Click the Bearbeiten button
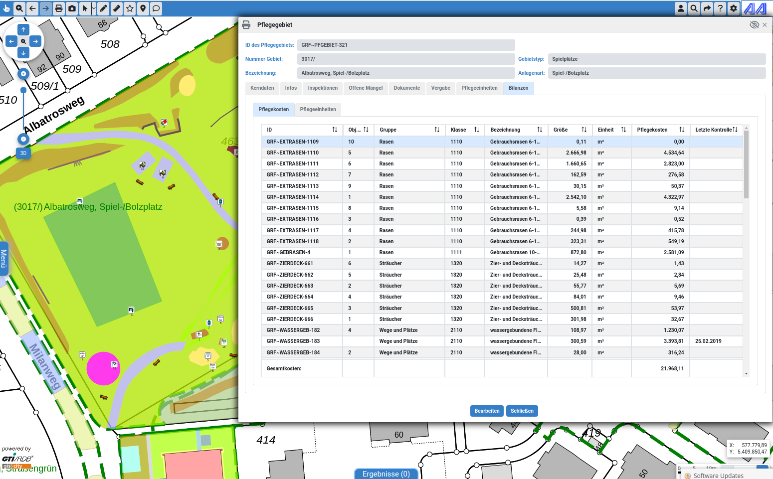The height and width of the screenshot is (479, 773). coord(487,411)
